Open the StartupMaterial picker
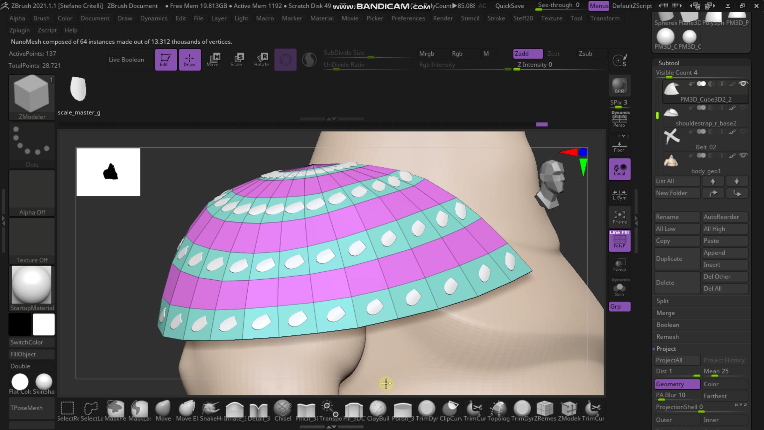The height and width of the screenshot is (430, 764). 32,289
